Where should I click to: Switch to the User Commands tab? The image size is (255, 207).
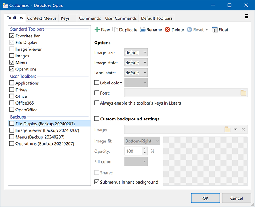(121, 18)
